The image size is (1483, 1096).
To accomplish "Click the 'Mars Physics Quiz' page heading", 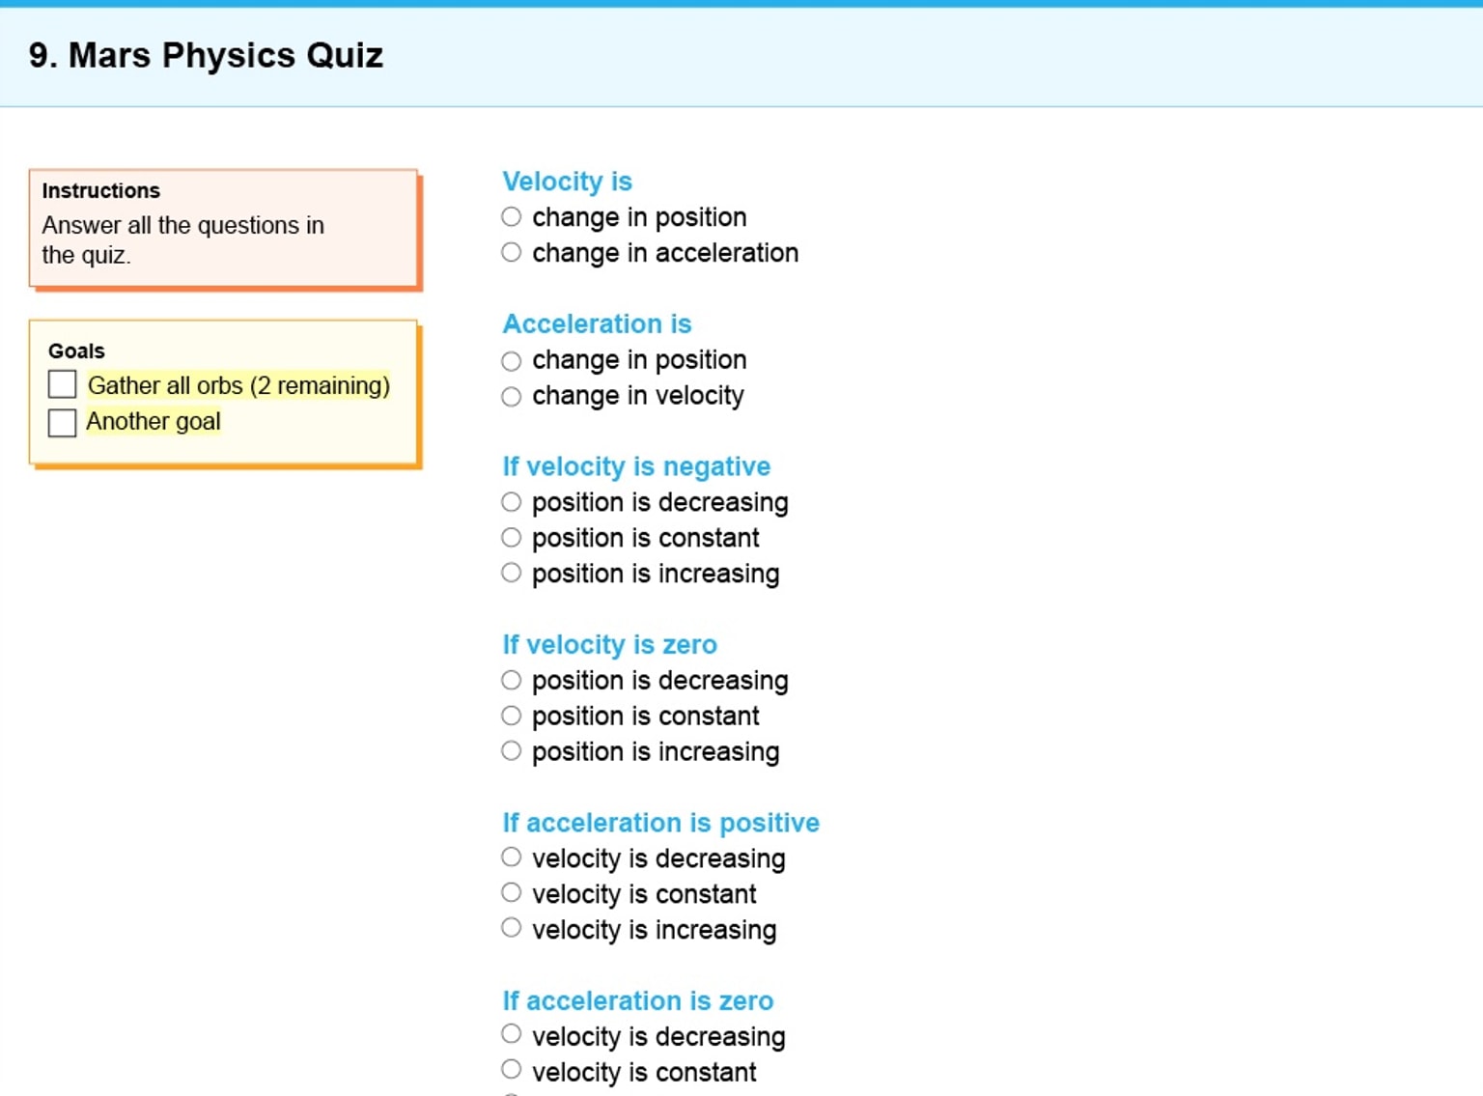I will (x=206, y=56).
